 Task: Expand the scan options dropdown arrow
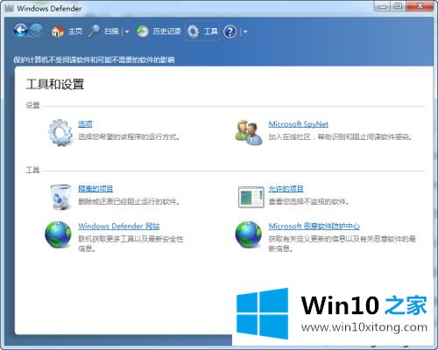point(127,31)
